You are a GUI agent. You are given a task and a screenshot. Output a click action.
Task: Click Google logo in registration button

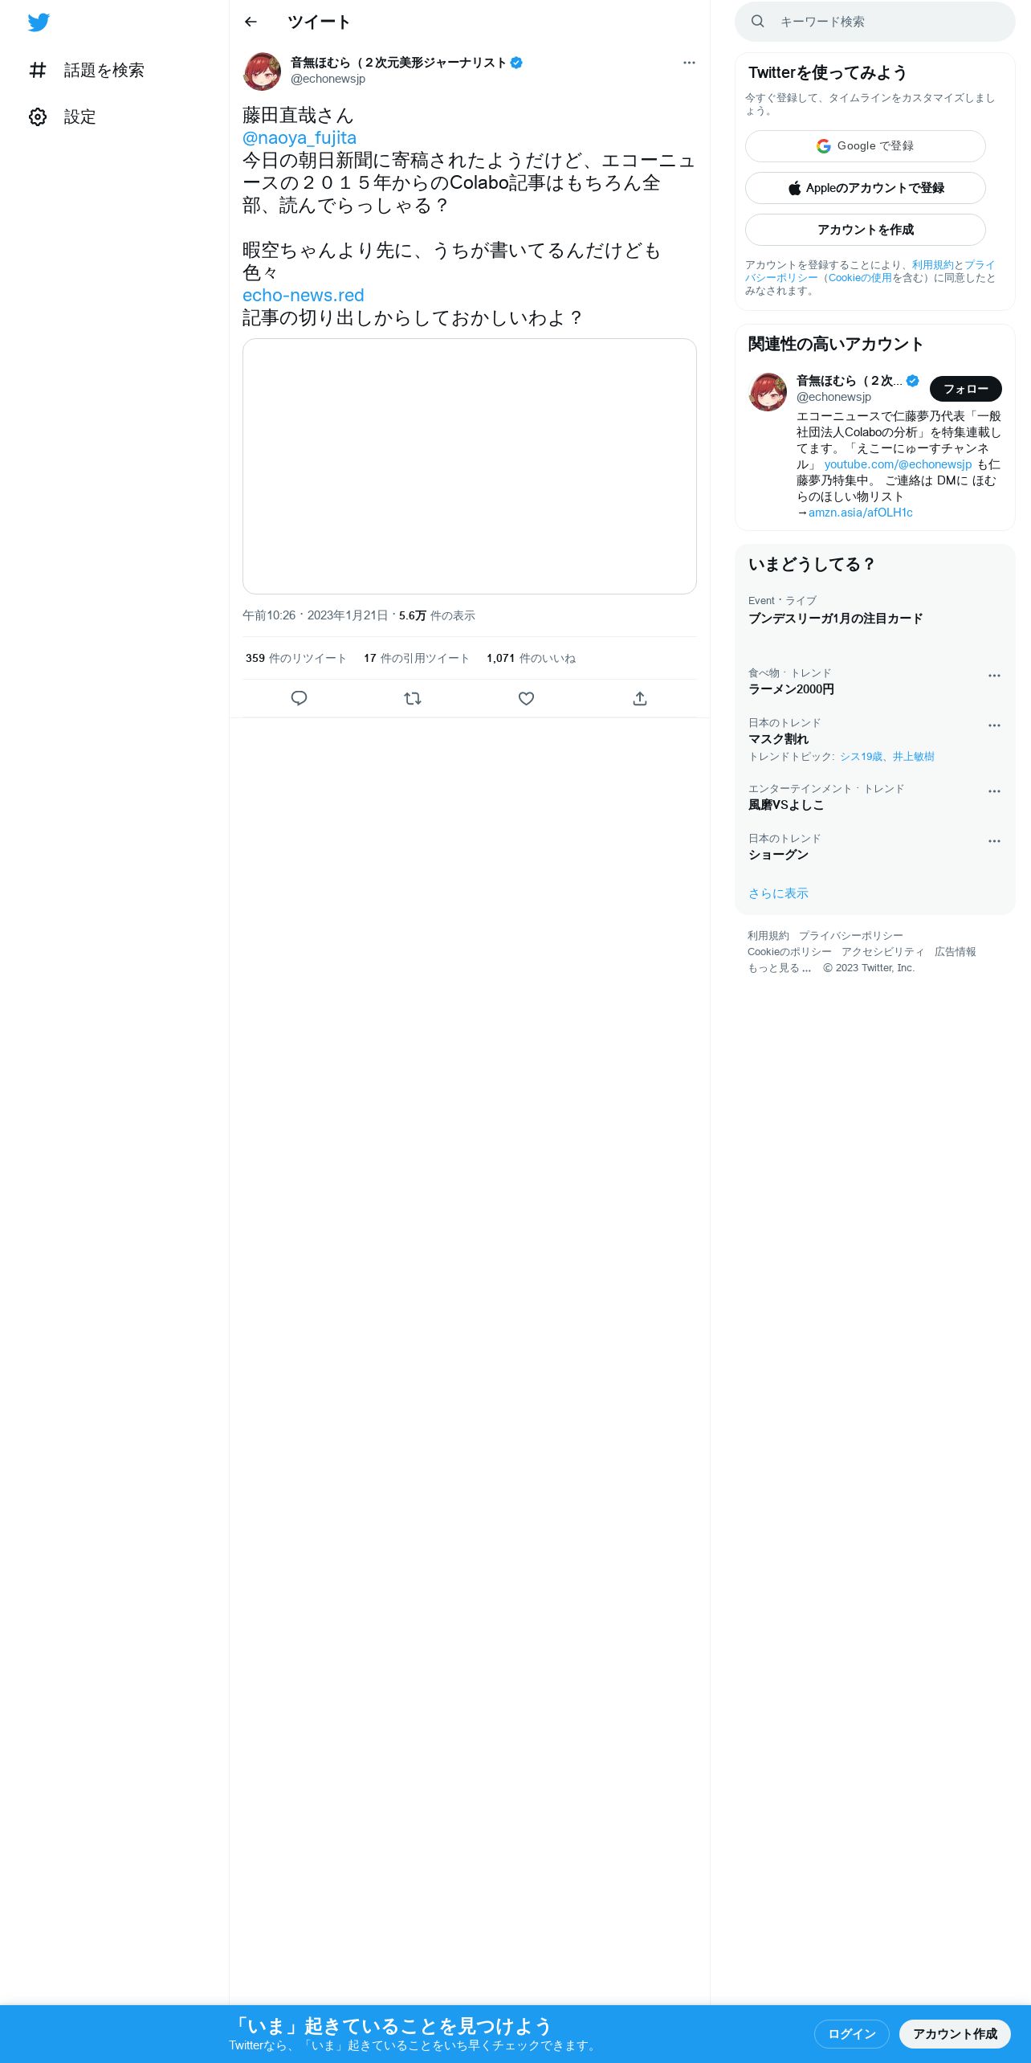[823, 146]
